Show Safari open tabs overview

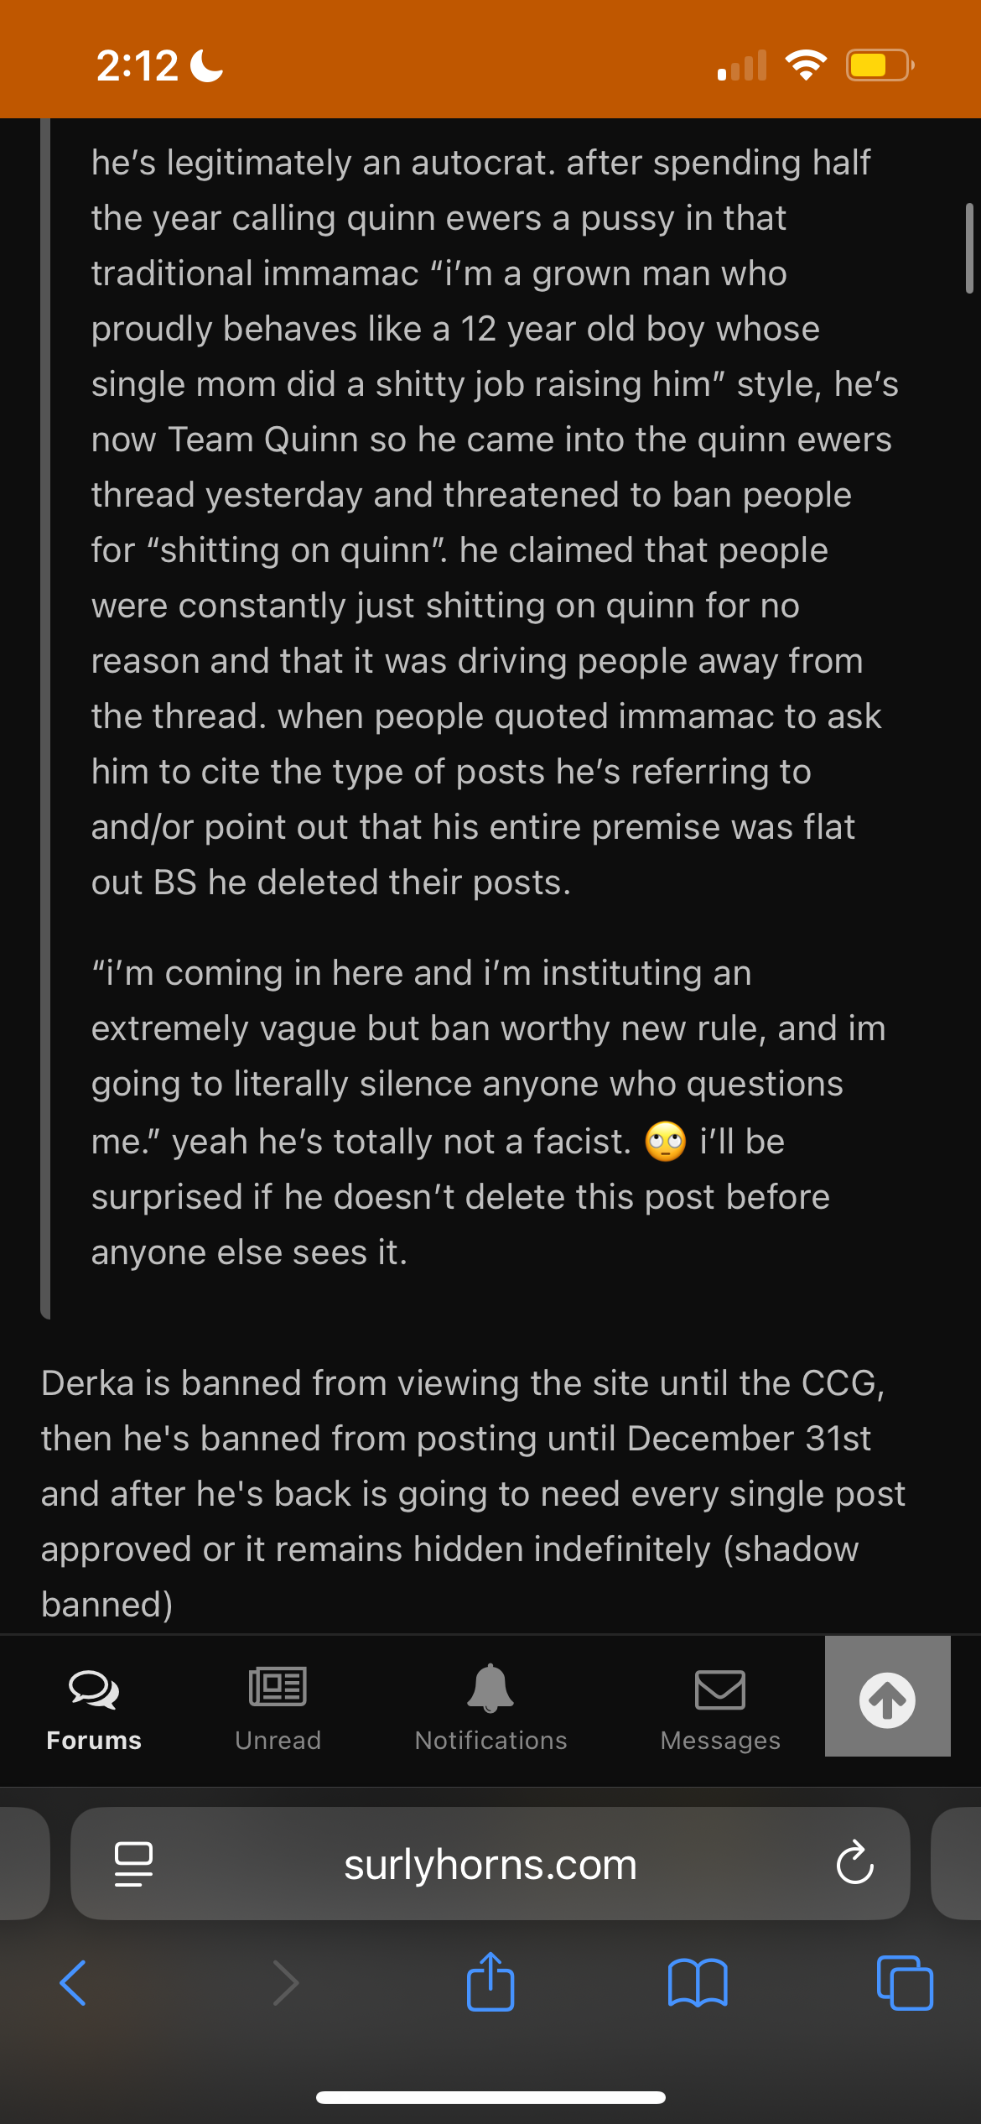(x=905, y=1983)
